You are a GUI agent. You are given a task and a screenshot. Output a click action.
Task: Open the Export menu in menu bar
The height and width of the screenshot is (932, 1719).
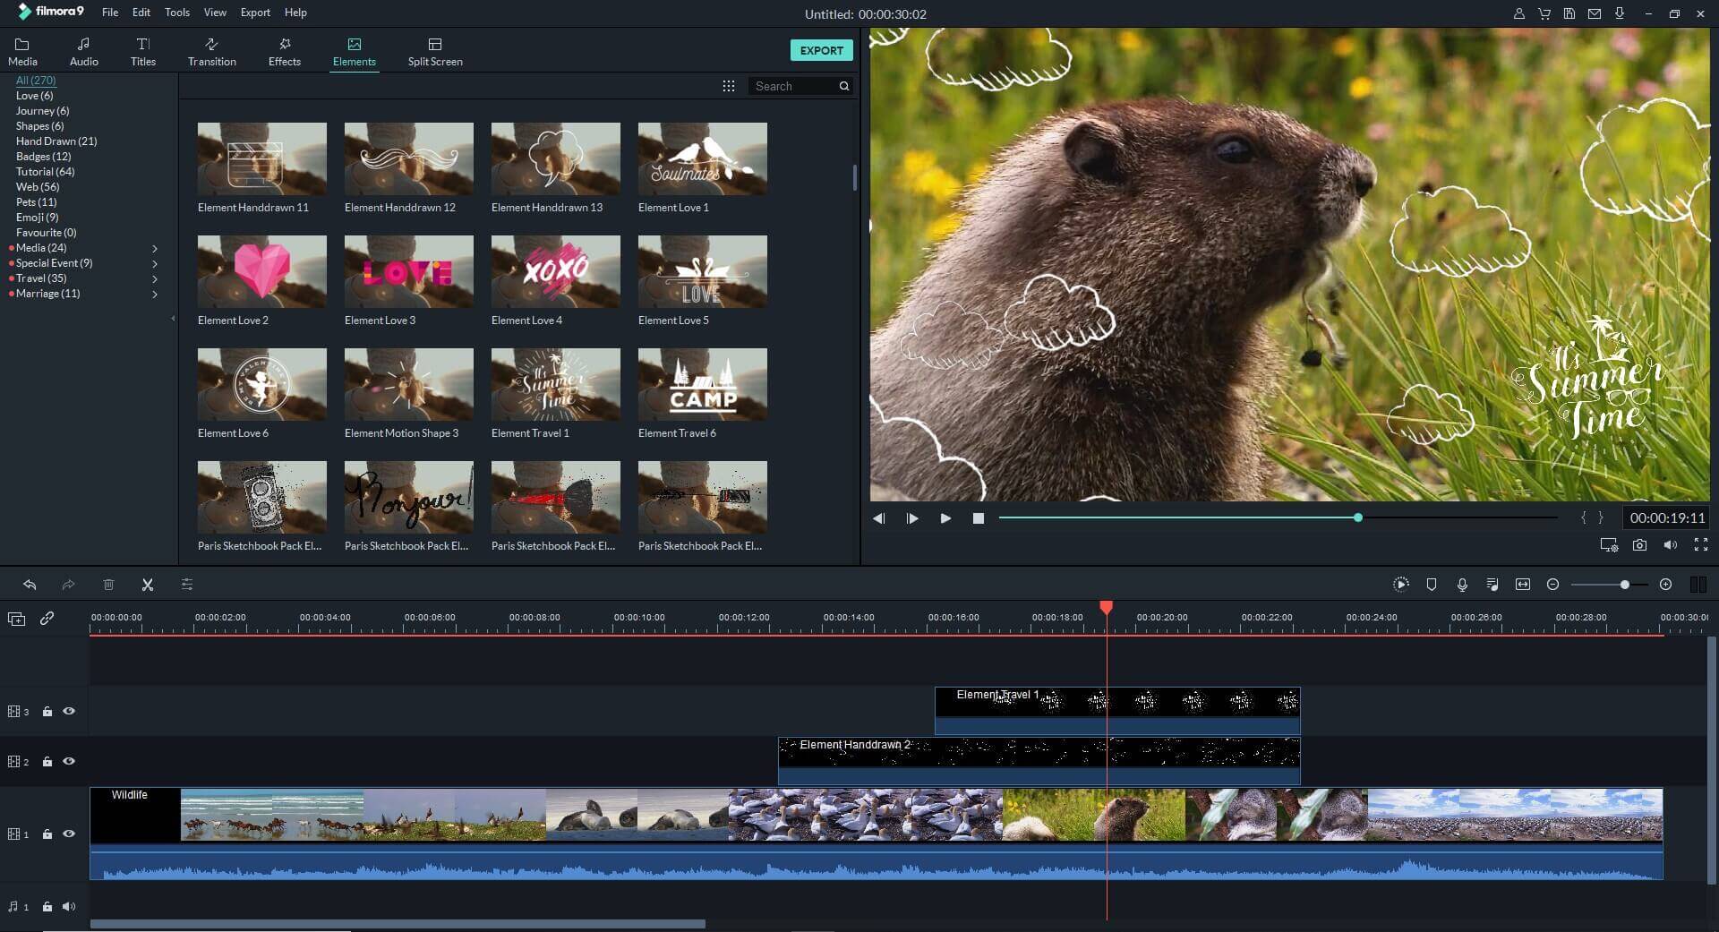[255, 13]
